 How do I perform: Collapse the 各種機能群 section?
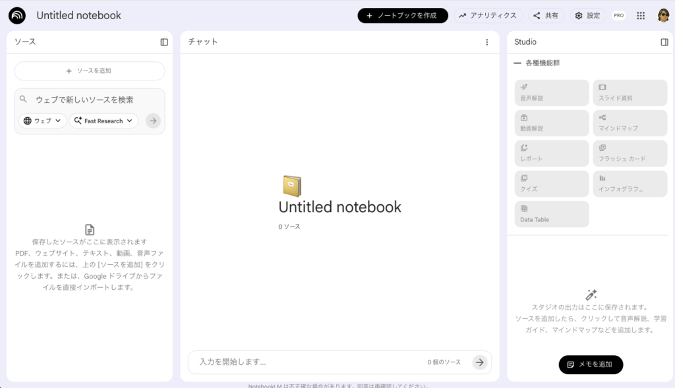pyautogui.click(x=517, y=63)
